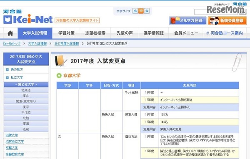Open 京都教育大学 link in sidebar

pyautogui.click(x=15, y=154)
